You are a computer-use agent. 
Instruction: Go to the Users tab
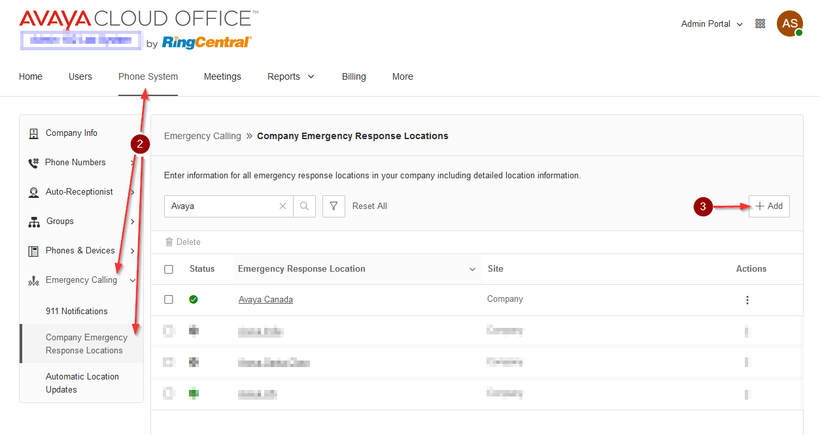click(80, 76)
